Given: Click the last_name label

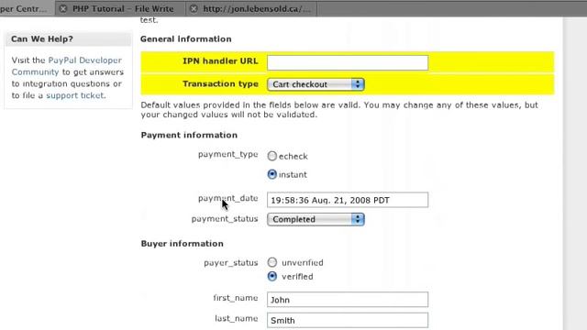Looking at the screenshot, I should 237,318.
